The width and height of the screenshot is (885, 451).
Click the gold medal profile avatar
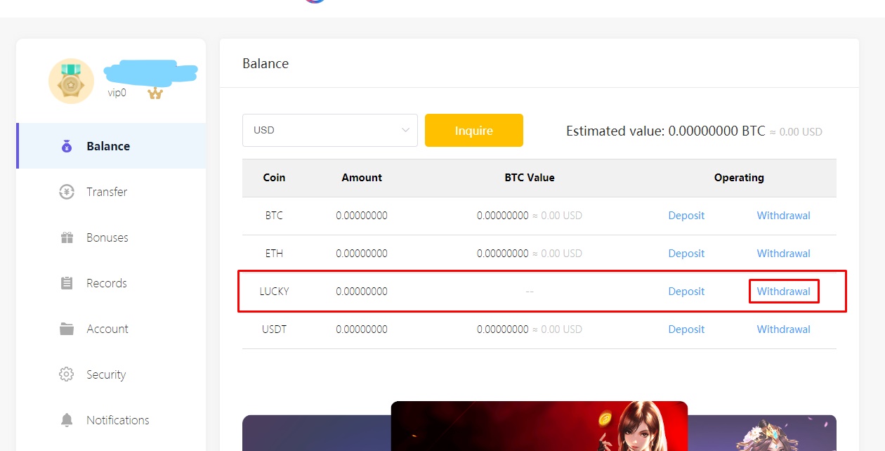point(71,81)
